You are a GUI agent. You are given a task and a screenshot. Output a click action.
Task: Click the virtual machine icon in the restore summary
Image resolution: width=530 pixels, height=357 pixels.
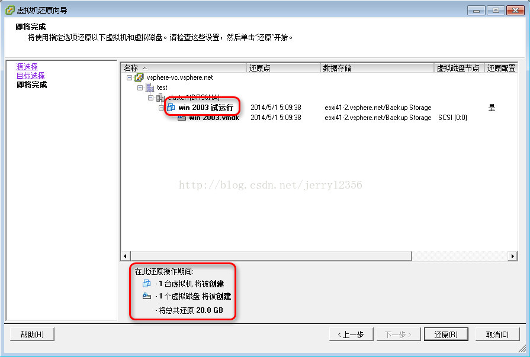147,284
